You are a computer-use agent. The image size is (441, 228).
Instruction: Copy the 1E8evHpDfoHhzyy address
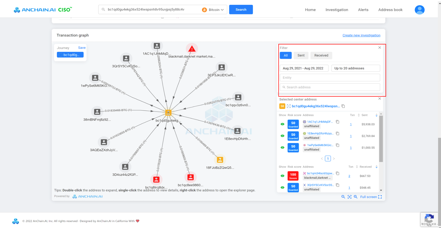(x=338, y=133)
